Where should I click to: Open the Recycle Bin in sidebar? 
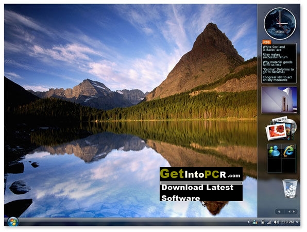click(x=290, y=189)
